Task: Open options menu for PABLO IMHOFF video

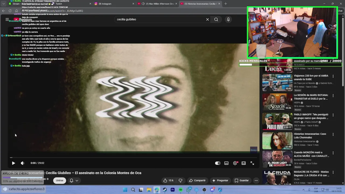Action: [x=333, y=115]
